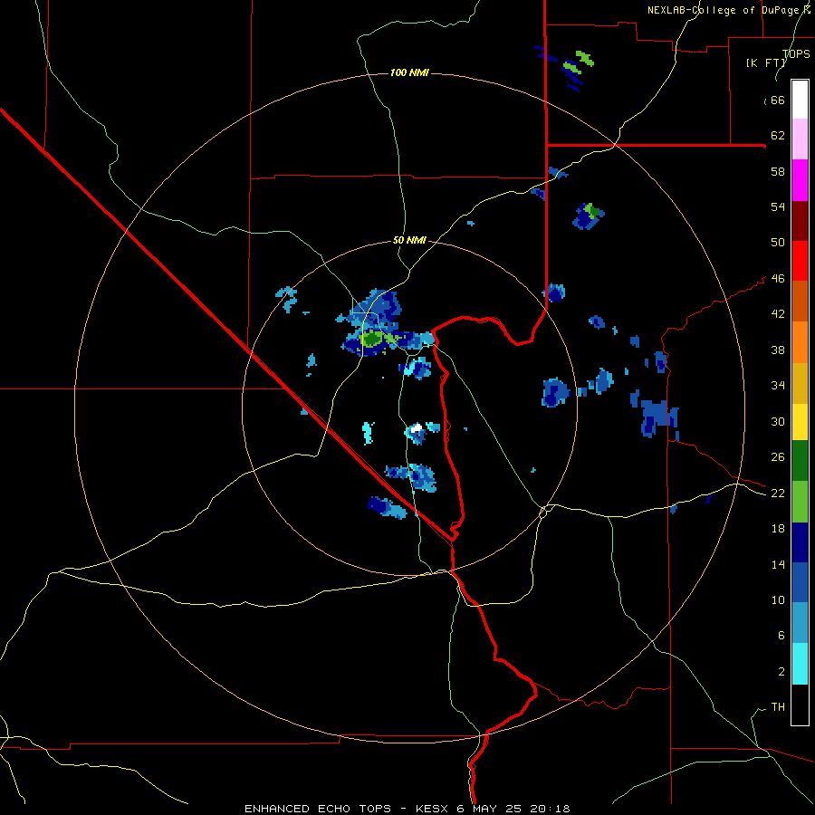The height and width of the screenshot is (815, 815).
Task: Click the '34' scale value
Action: 778,386
